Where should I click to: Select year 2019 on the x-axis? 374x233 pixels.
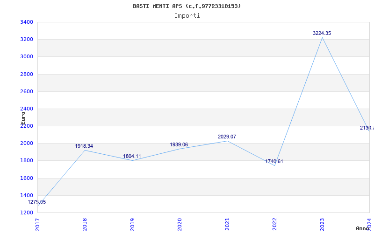point(132,224)
